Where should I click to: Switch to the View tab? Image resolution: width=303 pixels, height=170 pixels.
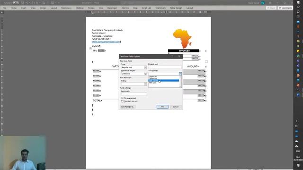click(x=101, y=8)
